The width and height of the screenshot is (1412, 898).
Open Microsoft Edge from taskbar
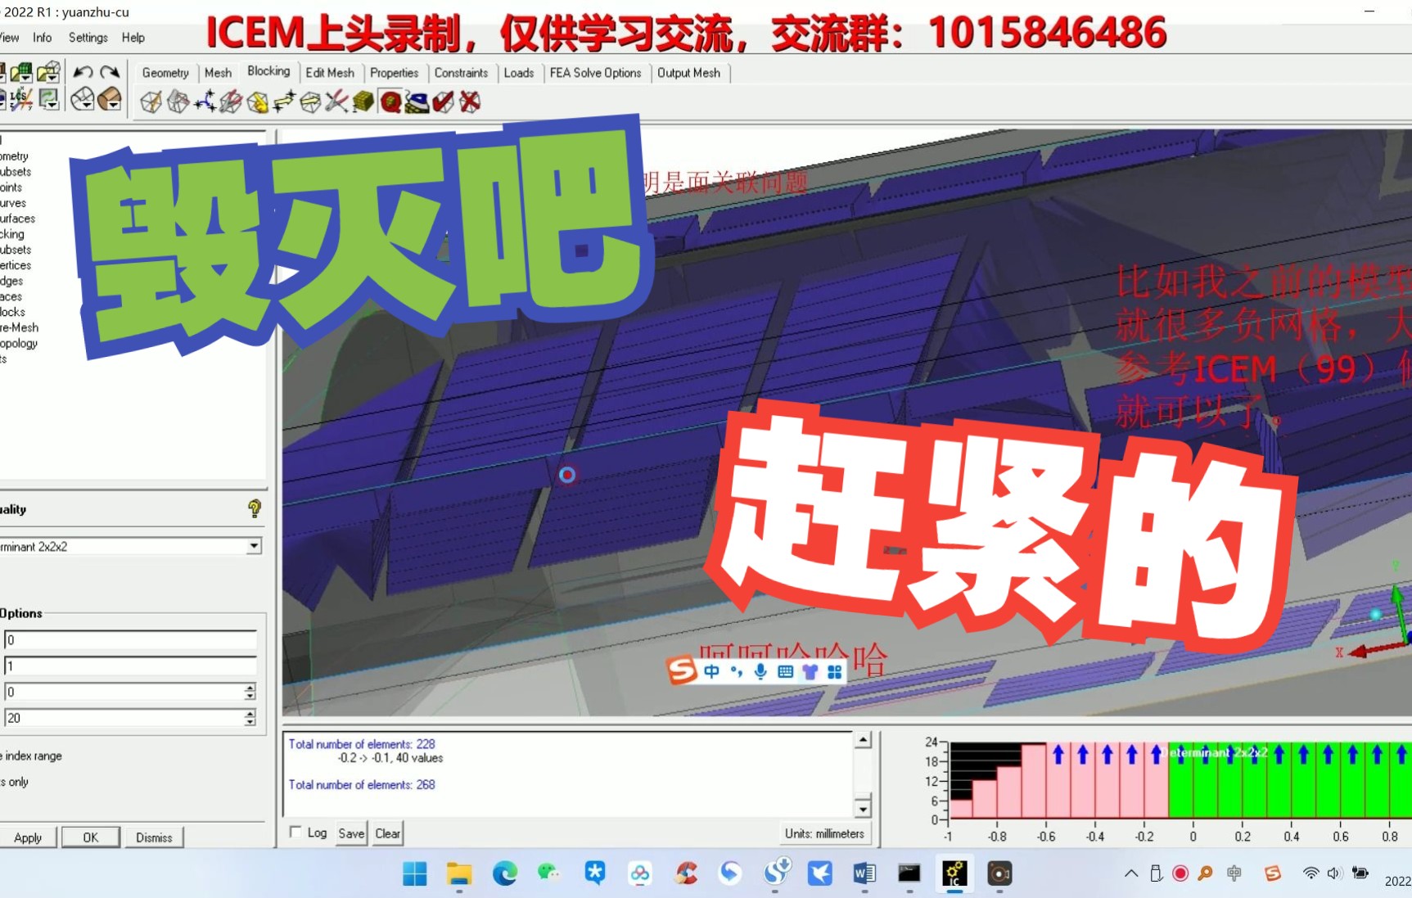[504, 873]
